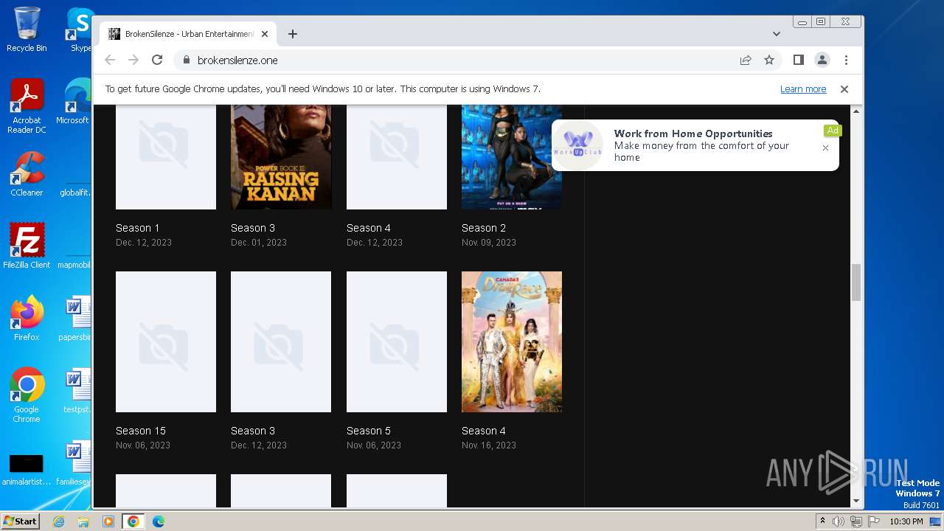944x531 pixels.
Task: Open the Learn more link
Action: (803, 88)
